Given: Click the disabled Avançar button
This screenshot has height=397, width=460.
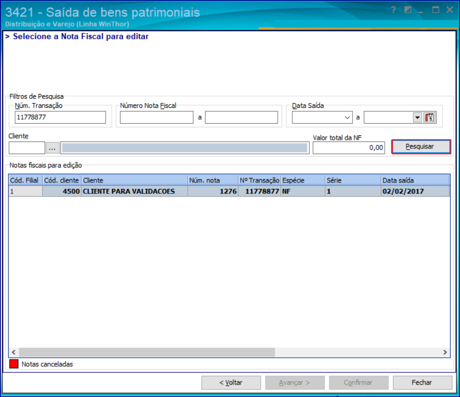Looking at the screenshot, I should point(295,382).
